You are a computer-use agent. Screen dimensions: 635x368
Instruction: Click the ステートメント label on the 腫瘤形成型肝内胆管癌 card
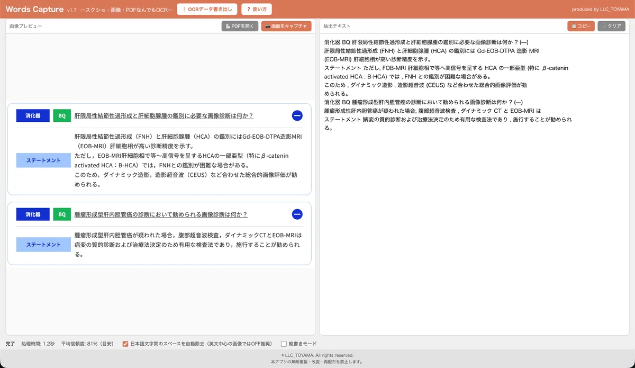coord(43,245)
